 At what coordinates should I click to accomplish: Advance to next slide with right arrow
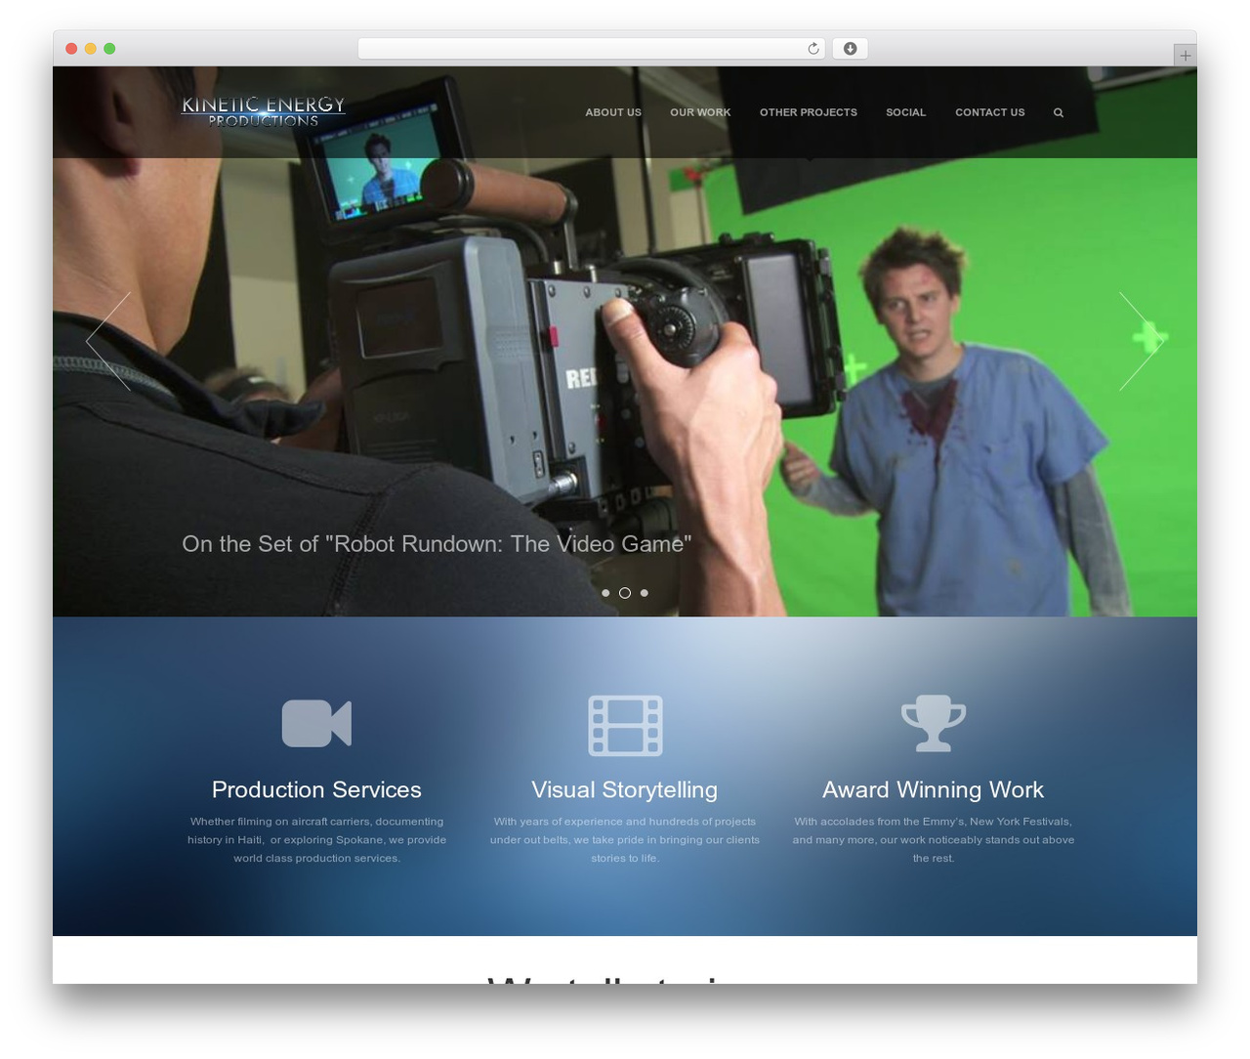1142,341
